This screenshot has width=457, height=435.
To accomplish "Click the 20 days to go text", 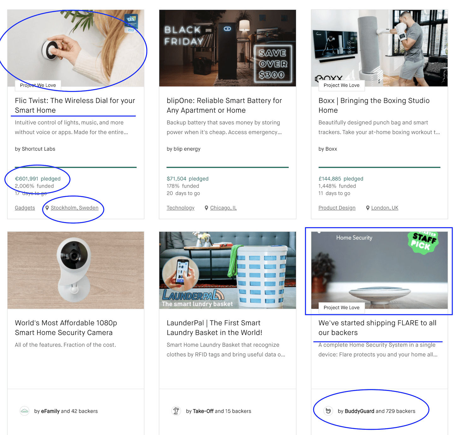I will (183, 193).
